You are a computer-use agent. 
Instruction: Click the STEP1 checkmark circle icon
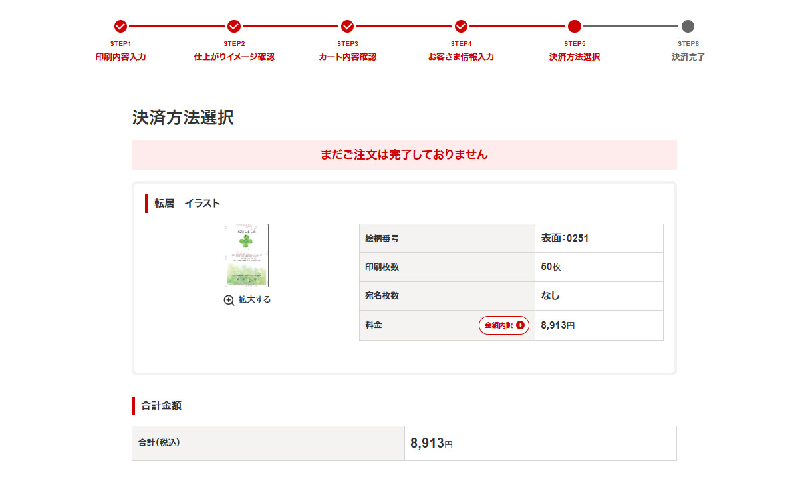tap(120, 27)
